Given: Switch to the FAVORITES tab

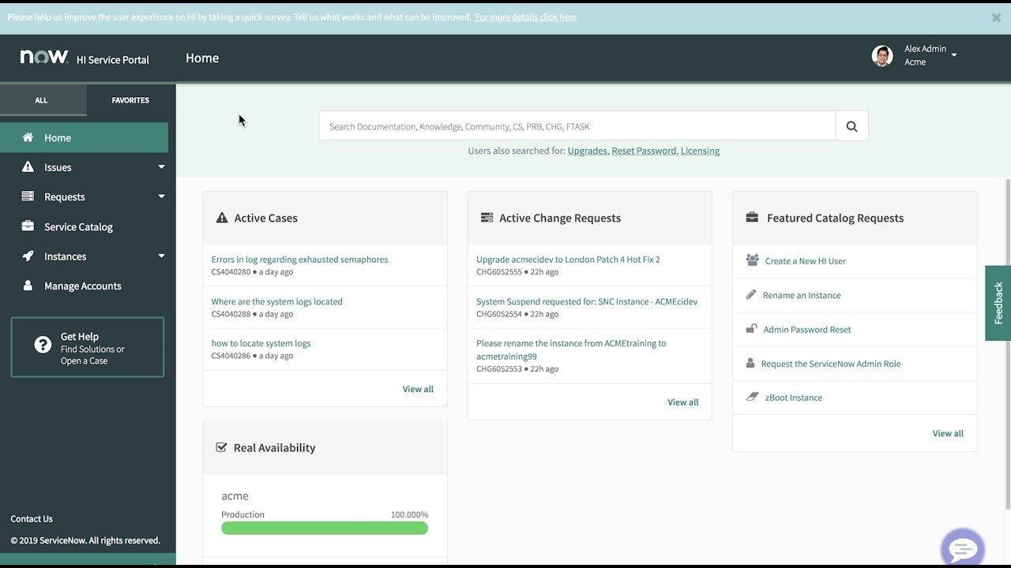Looking at the screenshot, I should tap(130, 100).
